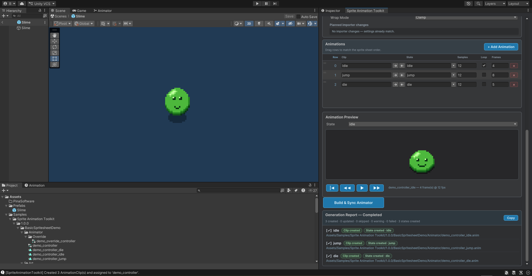Select the Scale tool
Viewport: 532px width, 276px height.
pyautogui.click(x=55, y=53)
